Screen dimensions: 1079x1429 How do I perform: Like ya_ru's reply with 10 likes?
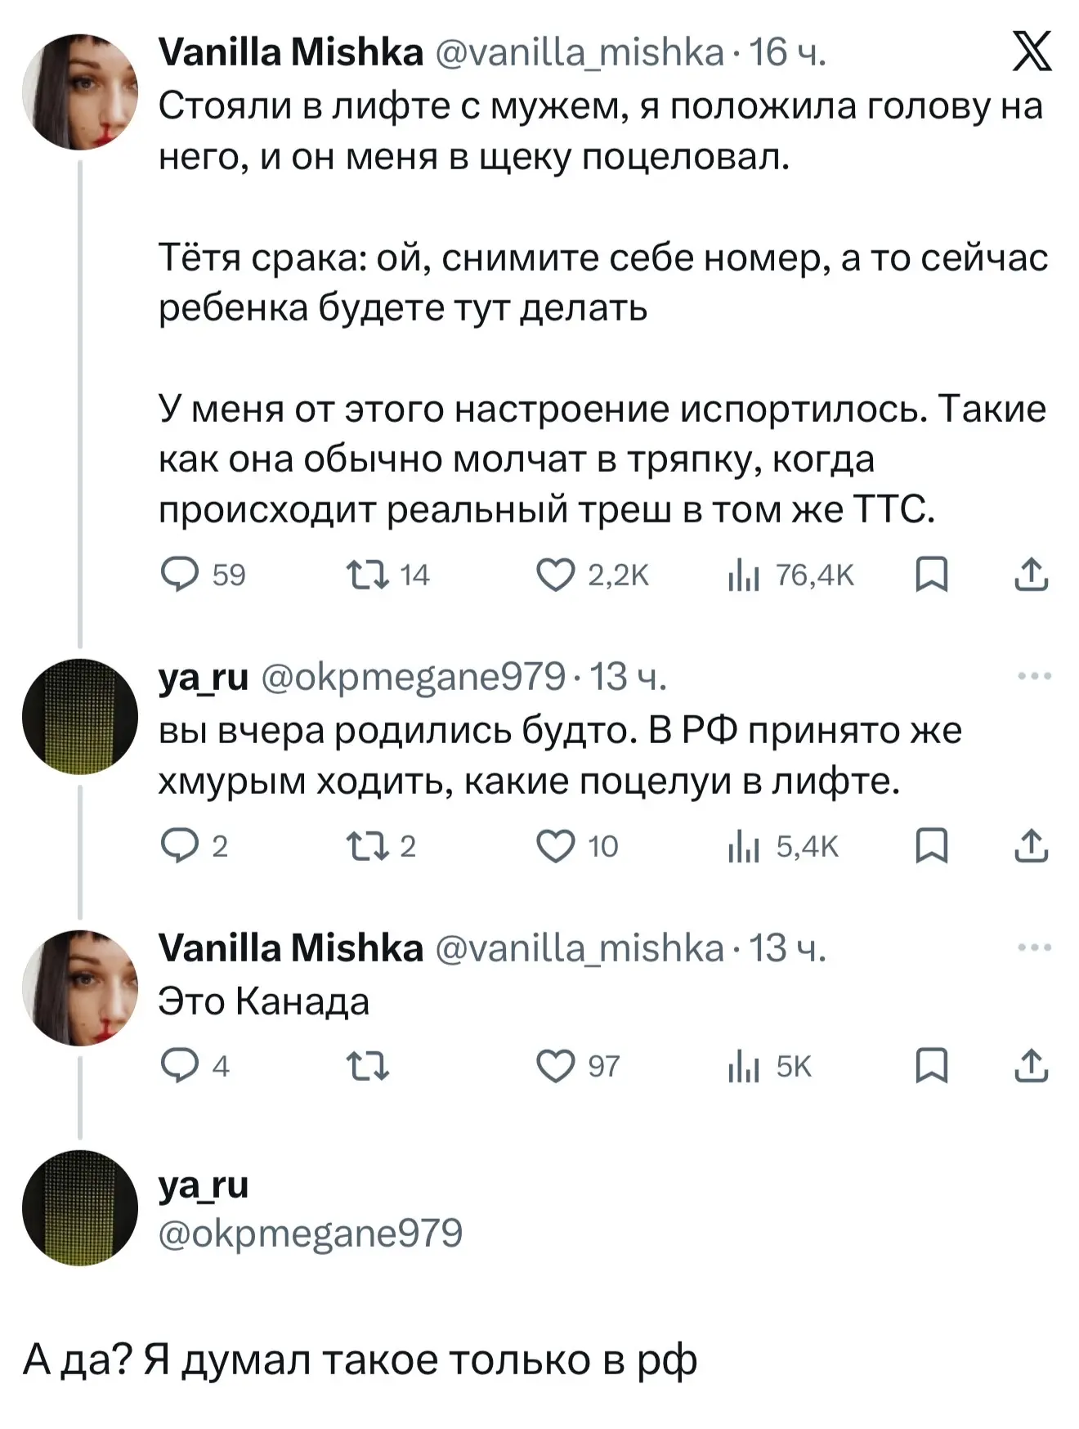click(556, 846)
